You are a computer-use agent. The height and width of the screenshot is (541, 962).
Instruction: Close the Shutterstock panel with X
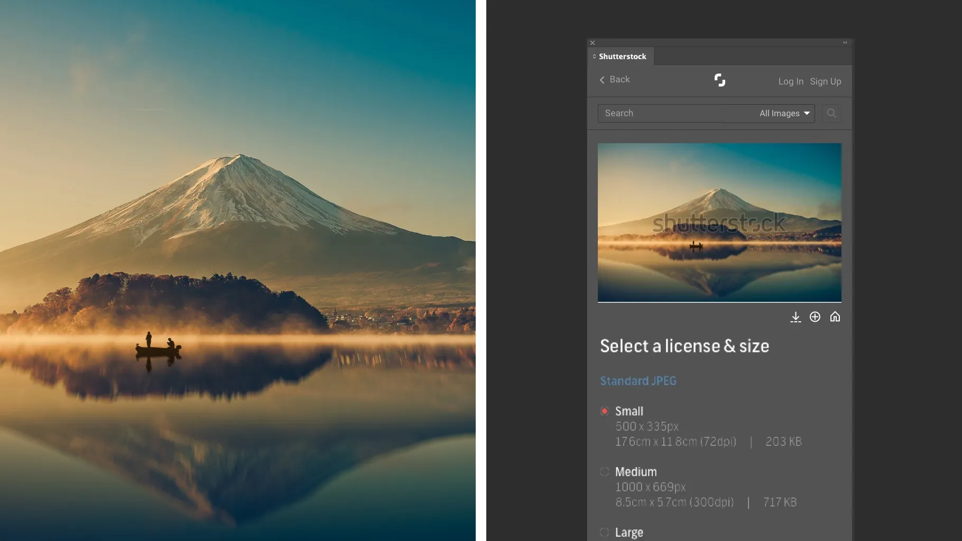coord(593,43)
